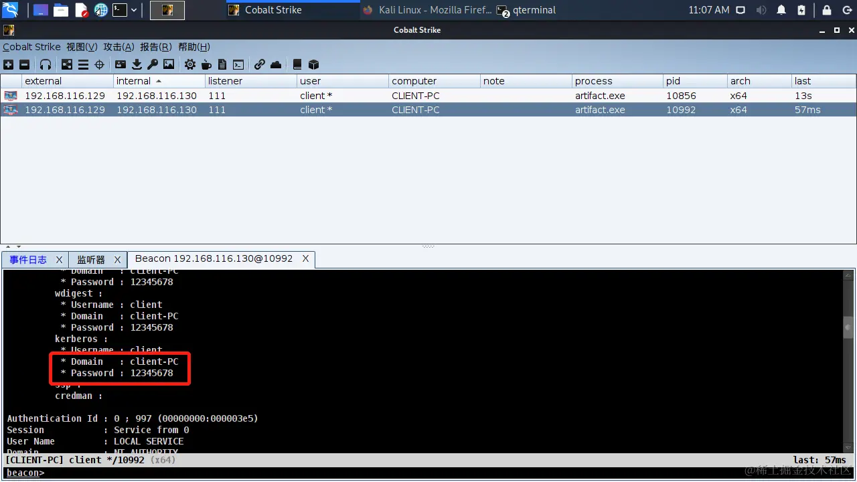Click the gear icon for Windows executable
This screenshot has height=482, width=857.
coord(190,64)
